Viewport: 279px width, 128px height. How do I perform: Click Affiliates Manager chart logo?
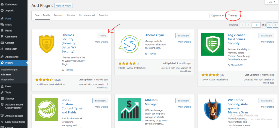pos(129,109)
